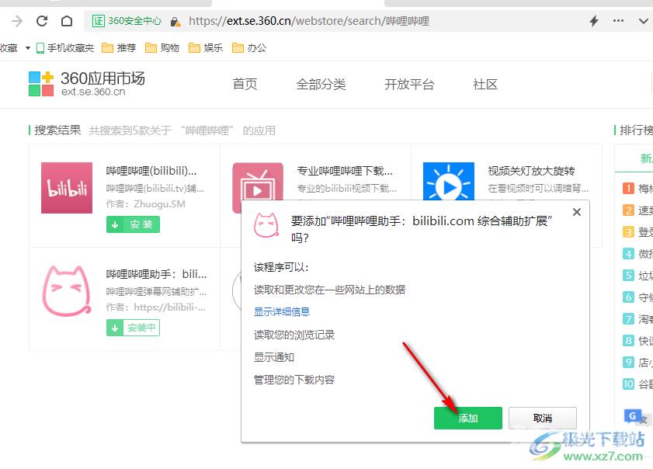This screenshot has width=653, height=469.
Task: Click 显示详细信息 link in dialog
Action: 282,311
